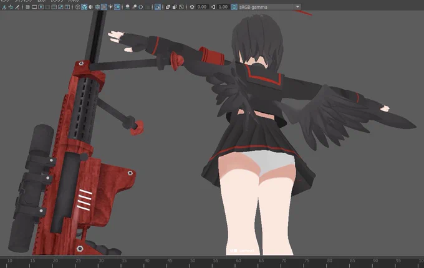Toggle the Depth of Field icon
424x268 pixels.
click(147, 7)
